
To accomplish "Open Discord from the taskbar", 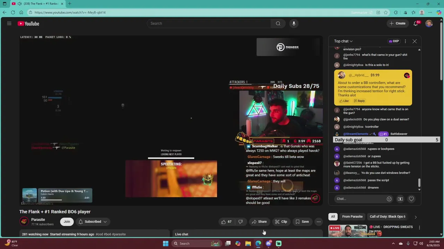I will (x=268, y=243).
